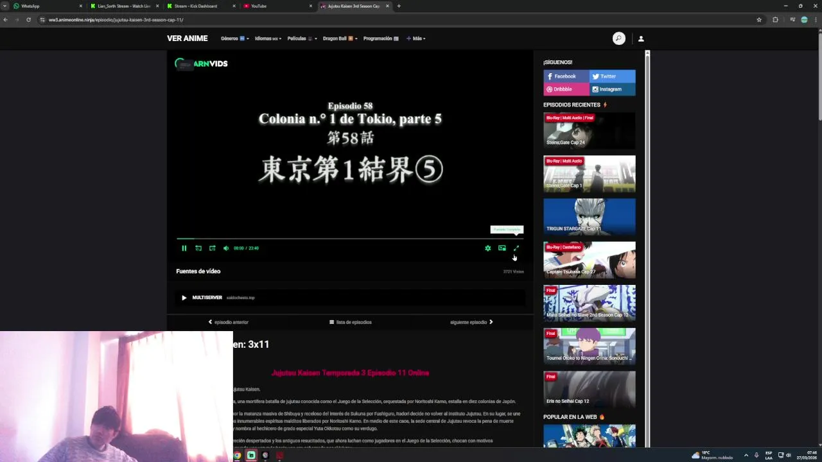
Task: Play the MULTISERVER video source
Action: [x=350, y=298]
